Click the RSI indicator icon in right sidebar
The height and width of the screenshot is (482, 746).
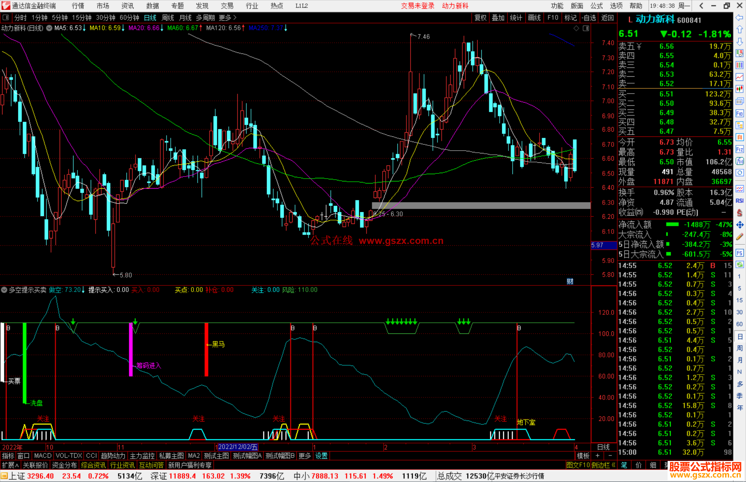[x=739, y=200]
